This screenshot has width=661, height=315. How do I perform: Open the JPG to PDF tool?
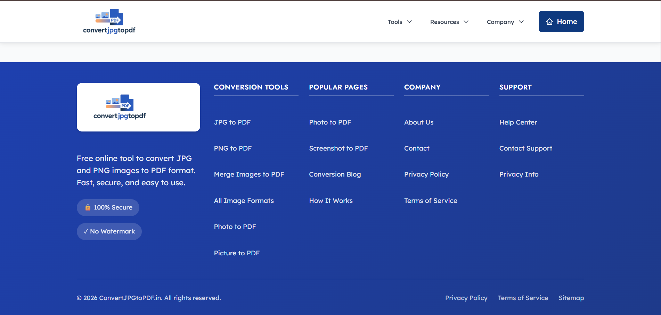coord(232,122)
